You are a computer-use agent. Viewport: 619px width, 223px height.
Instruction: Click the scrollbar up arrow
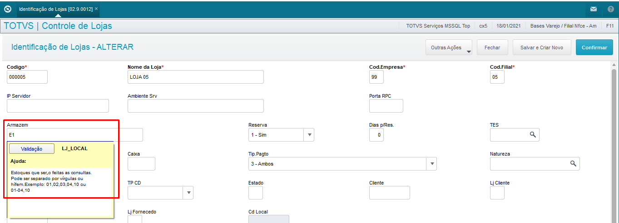point(614,65)
